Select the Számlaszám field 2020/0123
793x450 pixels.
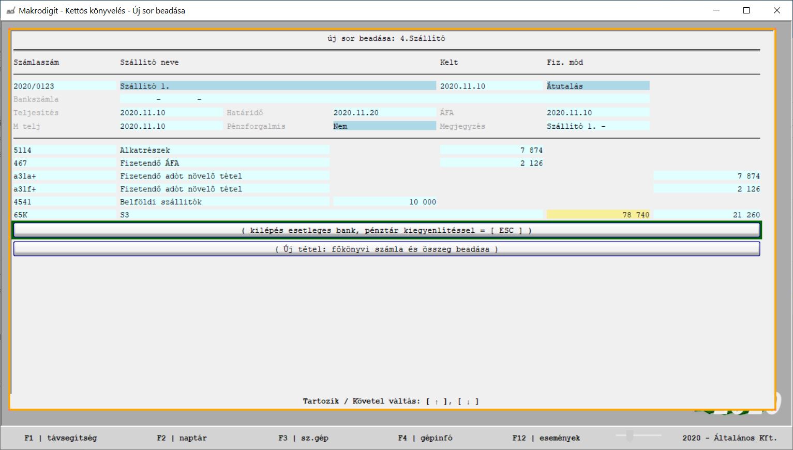[x=66, y=86]
